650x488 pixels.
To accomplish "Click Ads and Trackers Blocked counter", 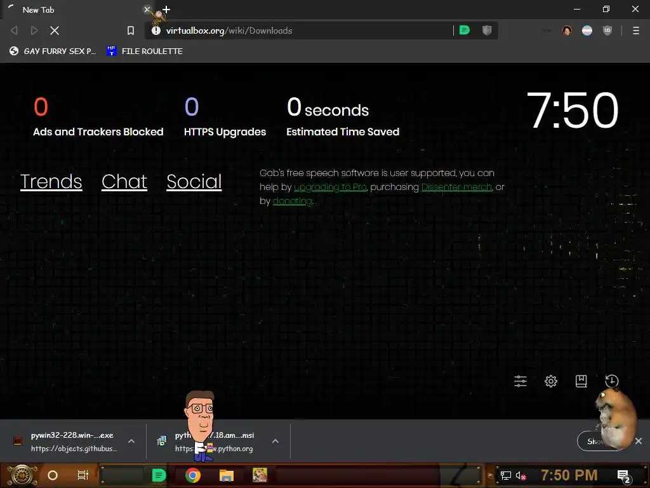I will point(98,117).
